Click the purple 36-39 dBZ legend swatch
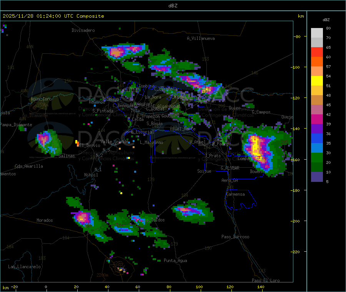346x292 pixels. coord(317,129)
